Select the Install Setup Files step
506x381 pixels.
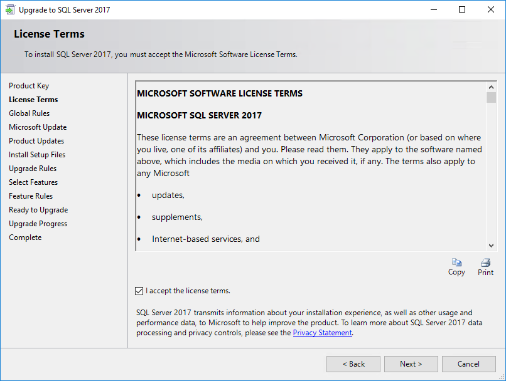pos(37,155)
